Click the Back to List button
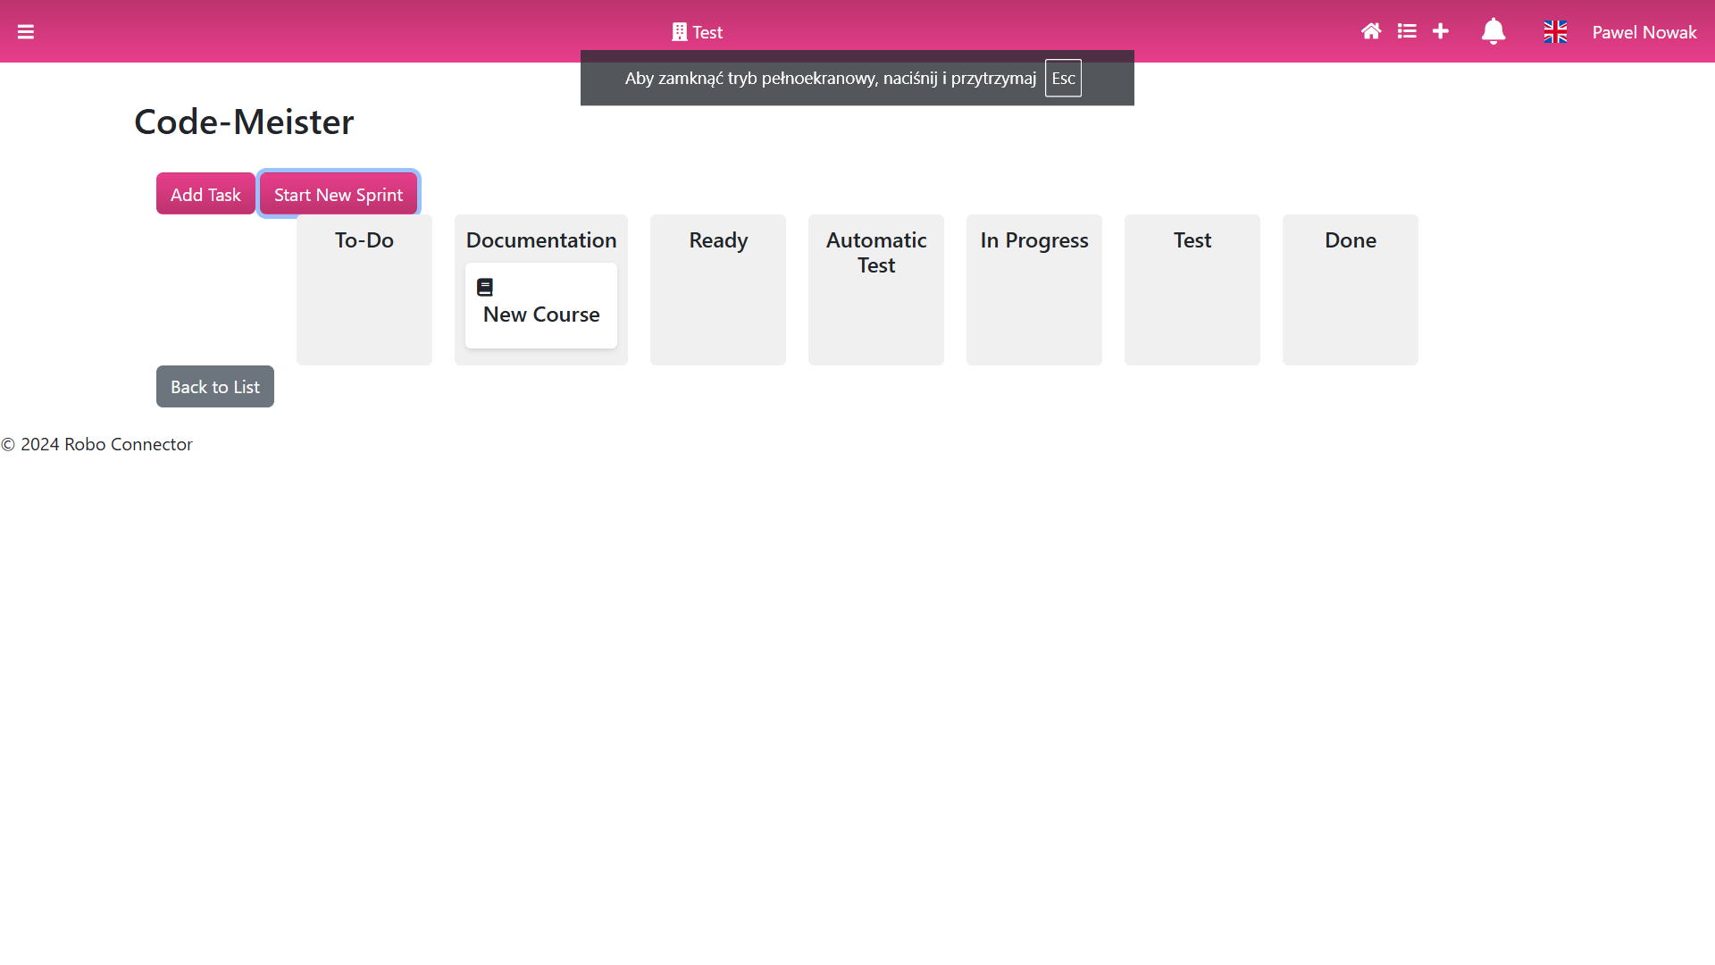 click(214, 386)
